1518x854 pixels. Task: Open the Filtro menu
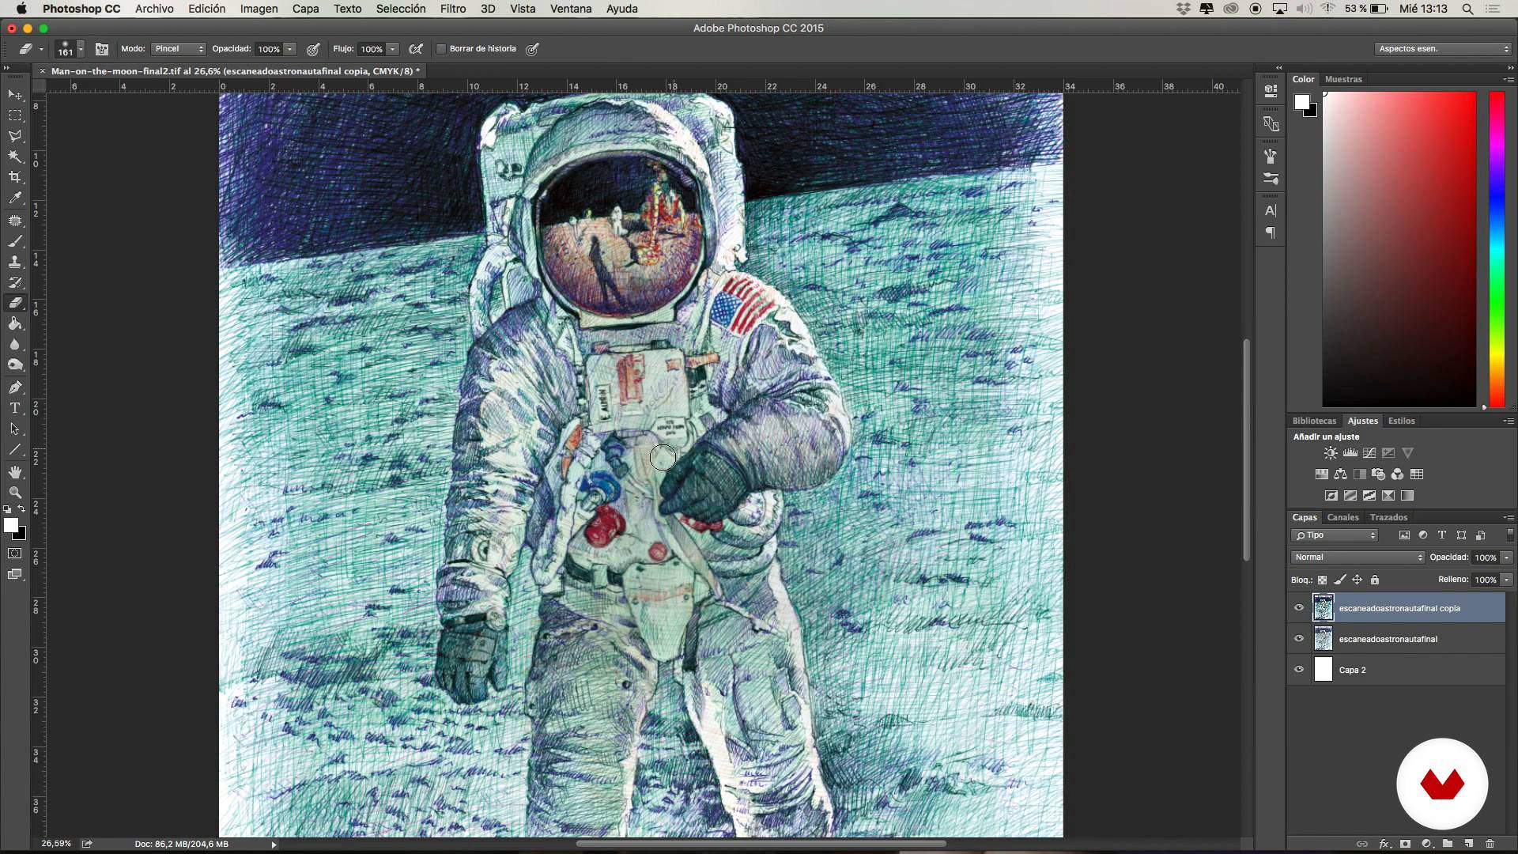452,9
